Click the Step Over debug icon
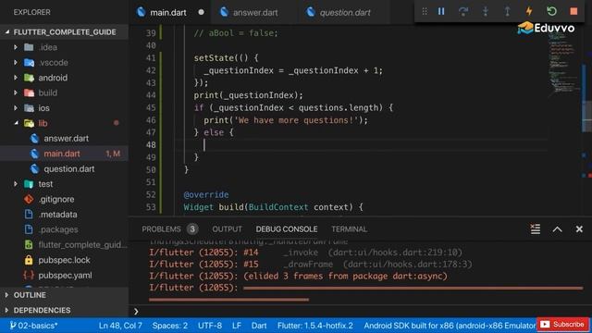This screenshot has height=333, width=592. coord(463,11)
